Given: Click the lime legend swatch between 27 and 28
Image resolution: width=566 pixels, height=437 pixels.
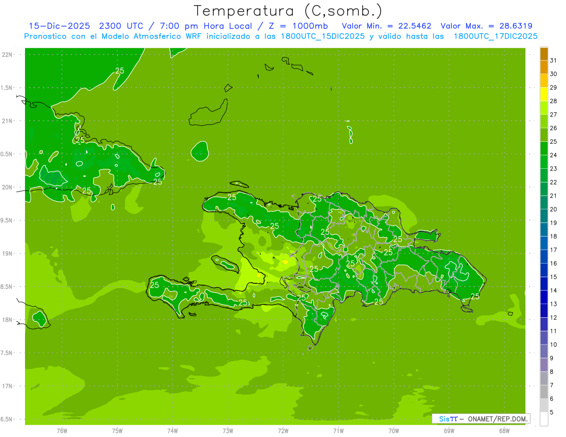Looking at the screenshot, I should click(x=544, y=108).
